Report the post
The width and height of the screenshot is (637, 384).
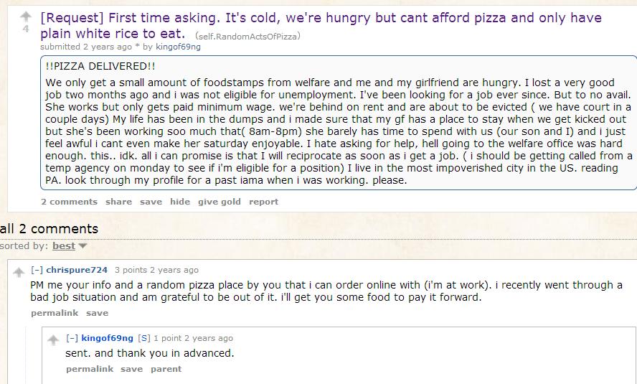pos(264,202)
